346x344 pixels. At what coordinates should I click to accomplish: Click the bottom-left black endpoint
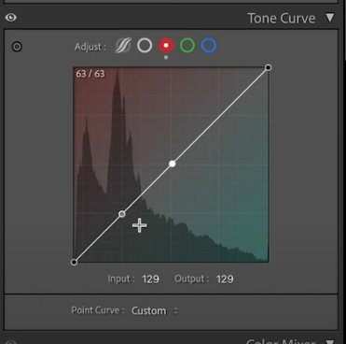74,262
